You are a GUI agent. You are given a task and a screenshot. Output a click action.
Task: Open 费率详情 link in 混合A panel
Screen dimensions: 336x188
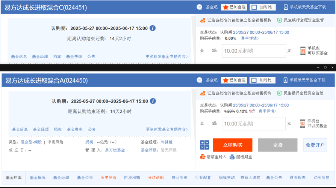point(268,111)
